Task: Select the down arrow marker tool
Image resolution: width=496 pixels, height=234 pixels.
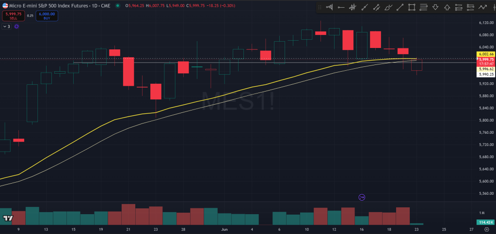Action: click(435, 7)
